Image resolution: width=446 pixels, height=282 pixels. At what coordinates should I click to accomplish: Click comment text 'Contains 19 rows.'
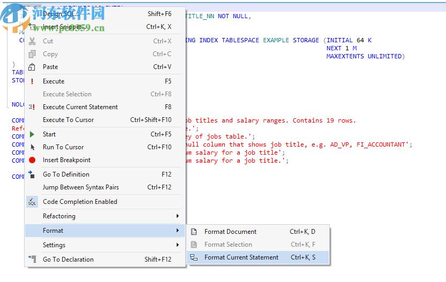point(324,120)
